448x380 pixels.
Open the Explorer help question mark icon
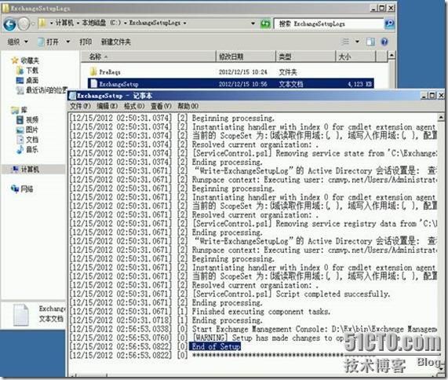384,42
